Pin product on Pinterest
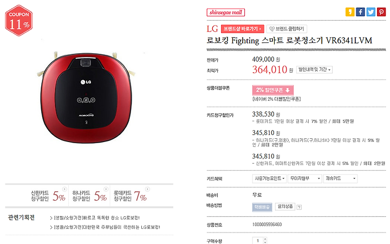The height and width of the screenshot is (244, 390). tap(381, 12)
